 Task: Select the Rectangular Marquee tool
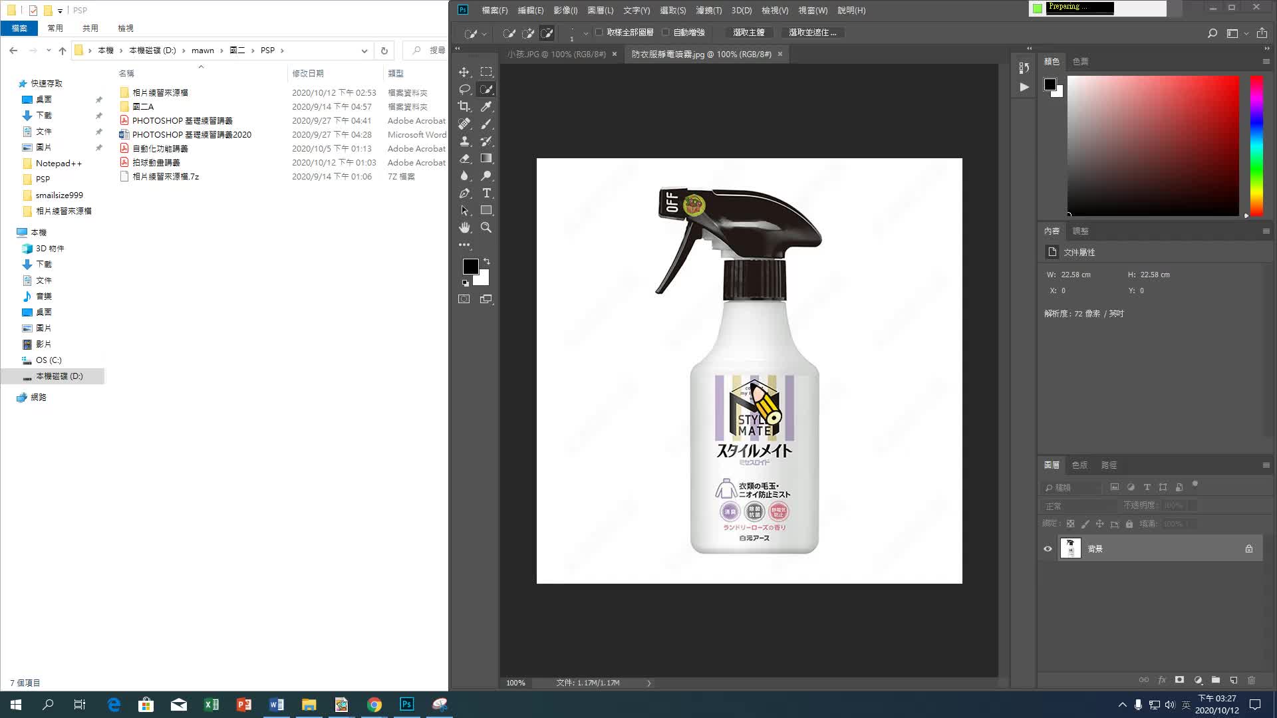(x=486, y=72)
